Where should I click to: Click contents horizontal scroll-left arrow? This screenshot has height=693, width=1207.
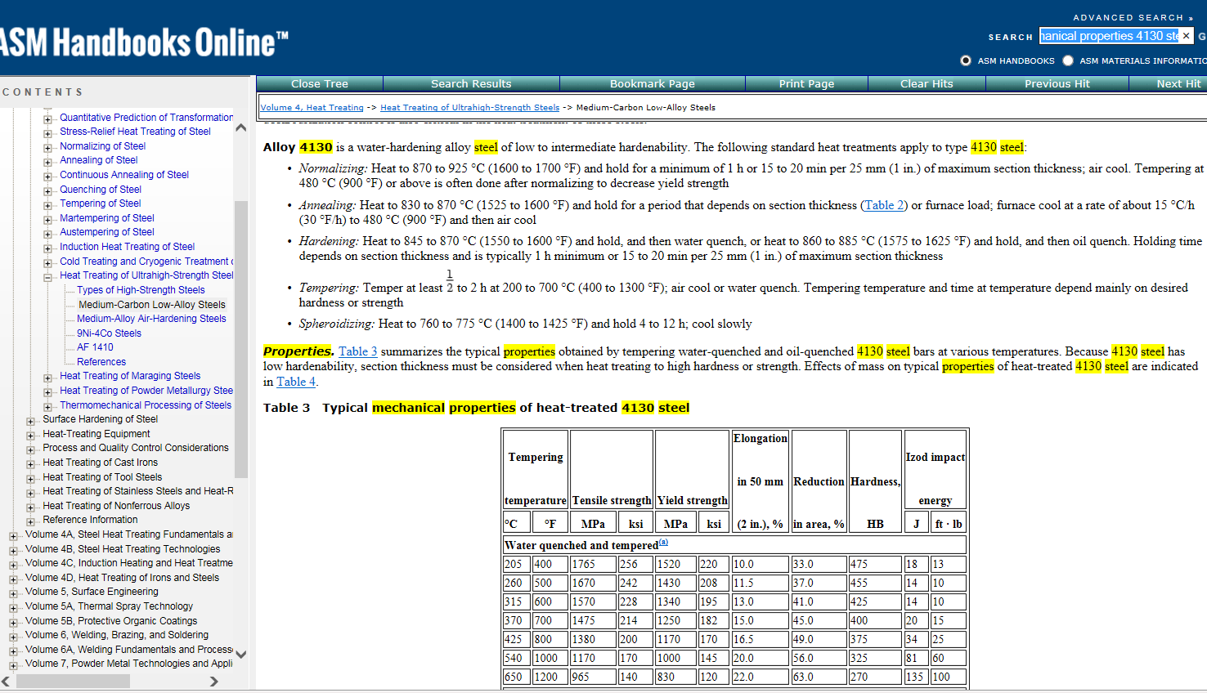pos(6,681)
